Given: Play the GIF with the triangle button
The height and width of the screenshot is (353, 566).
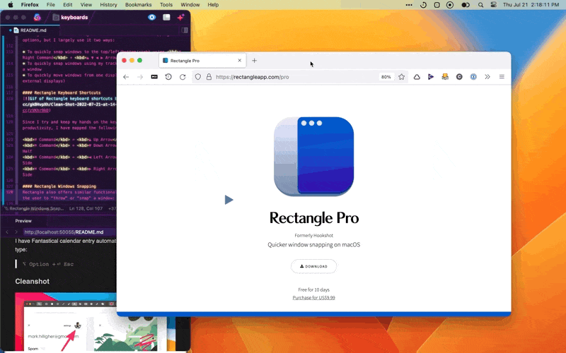Looking at the screenshot, I should click(229, 200).
